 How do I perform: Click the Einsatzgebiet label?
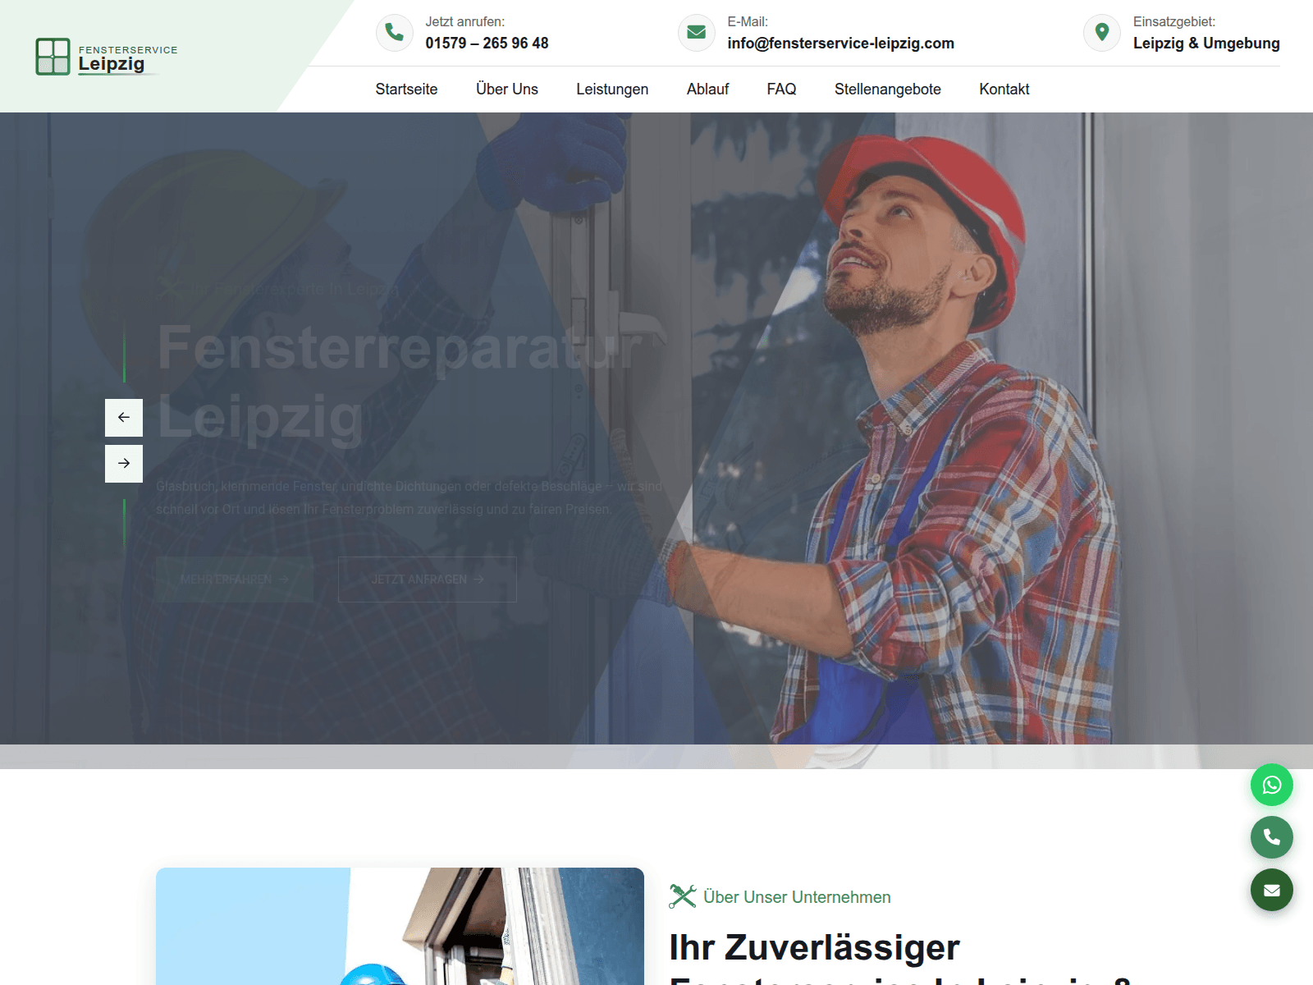(1174, 22)
